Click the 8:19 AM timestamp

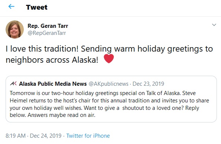[16, 136]
